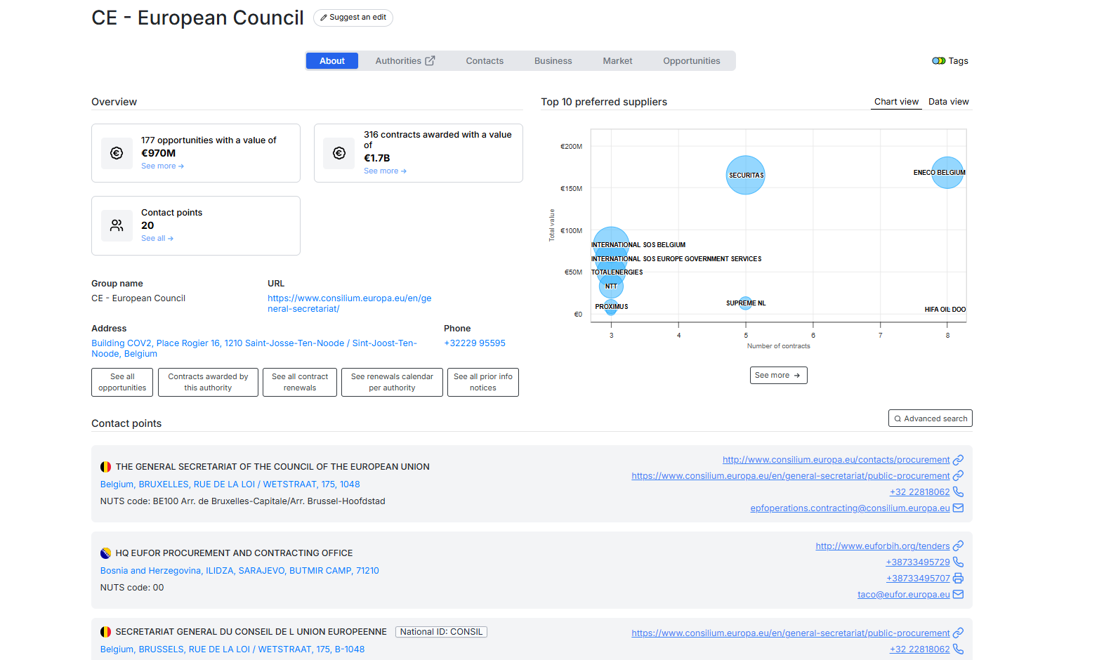
Task: Click the euro icon on opportunities card
Action: pos(117,153)
